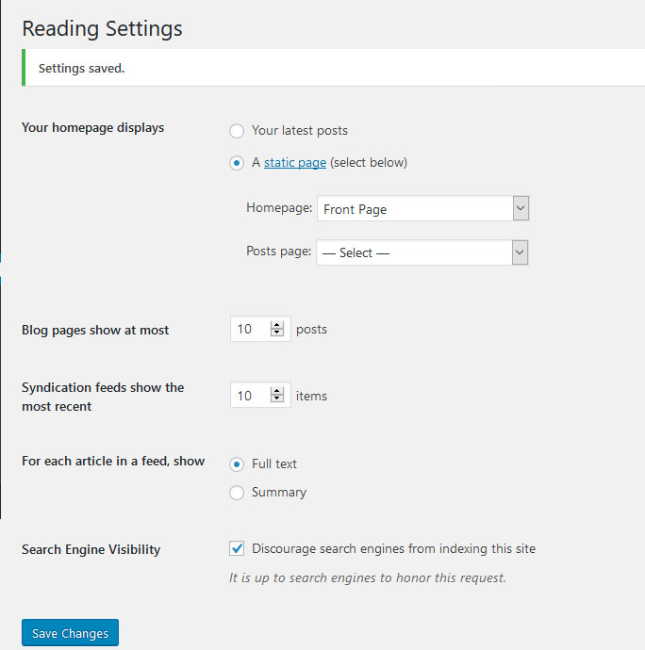Click the 'Settings saved.' notice banner
The width and height of the screenshot is (645, 650).
point(333,68)
